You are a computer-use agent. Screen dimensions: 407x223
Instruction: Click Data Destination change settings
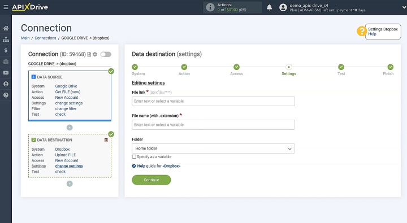point(69,166)
